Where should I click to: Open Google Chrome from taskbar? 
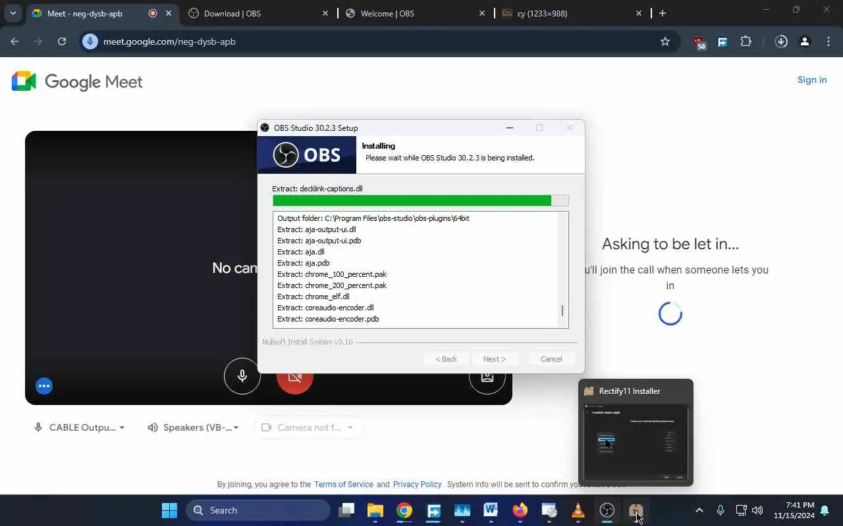point(404,510)
